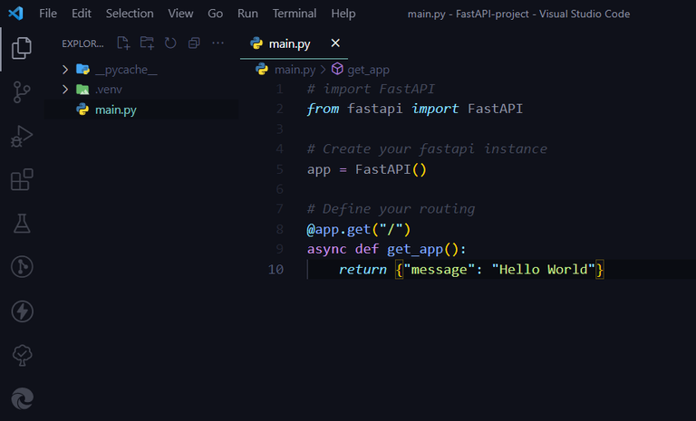Open the Edit menu
This screenshot has width=696, height=421.
(x=82, y=14)
